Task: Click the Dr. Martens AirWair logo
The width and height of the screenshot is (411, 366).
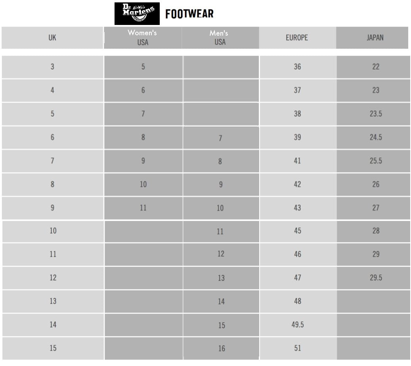Action: [x=137, y=14]
